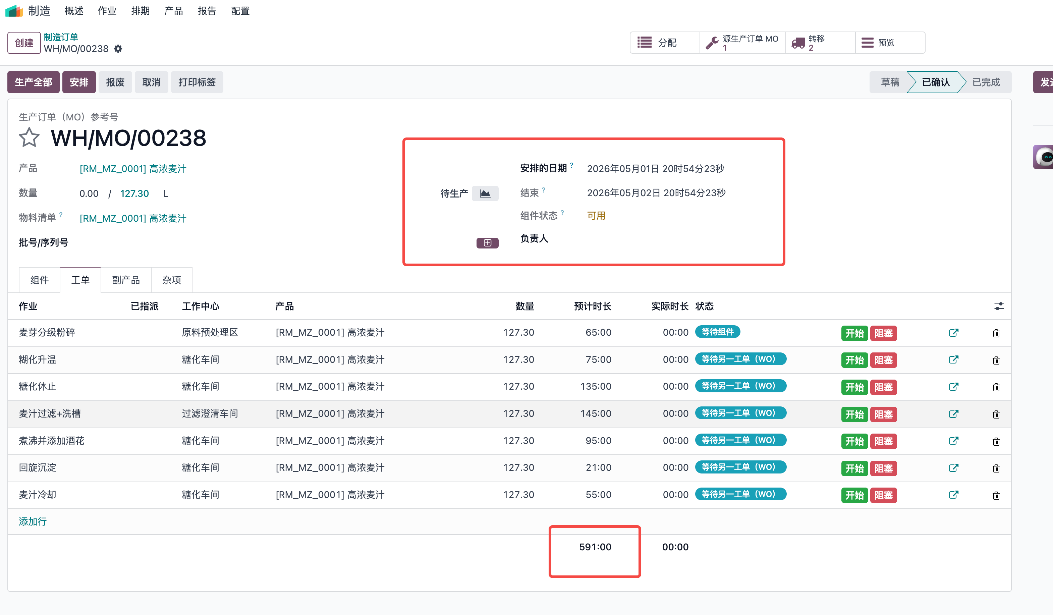The image size is (1053, 615).
Task: Click the purple plus icon near 负责人
Action: pyautogui.click(x=487, y=243)
